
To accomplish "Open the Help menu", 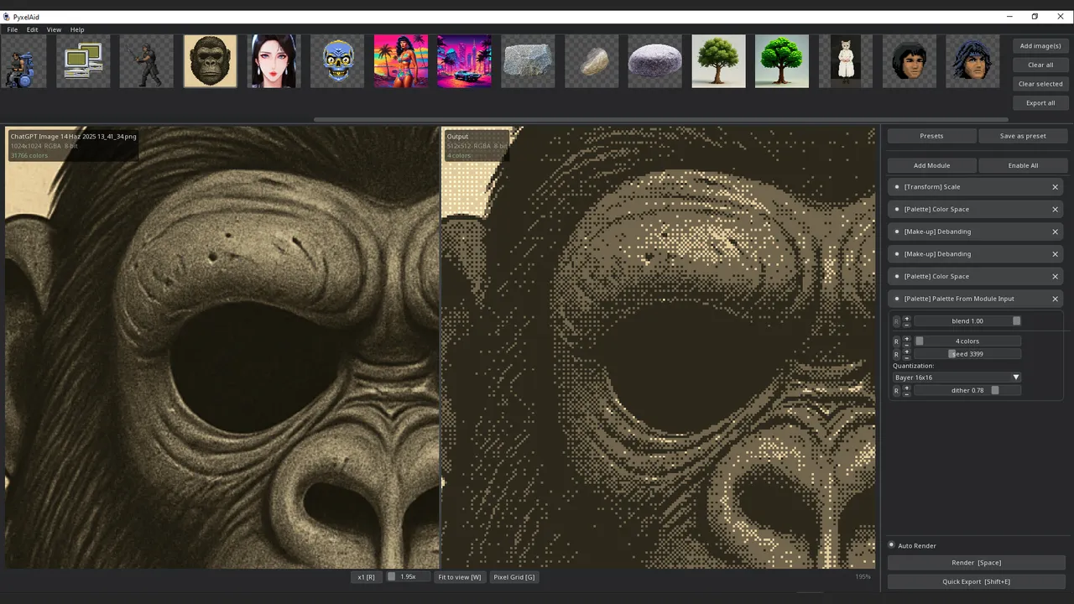I will (x=77, y=29).
